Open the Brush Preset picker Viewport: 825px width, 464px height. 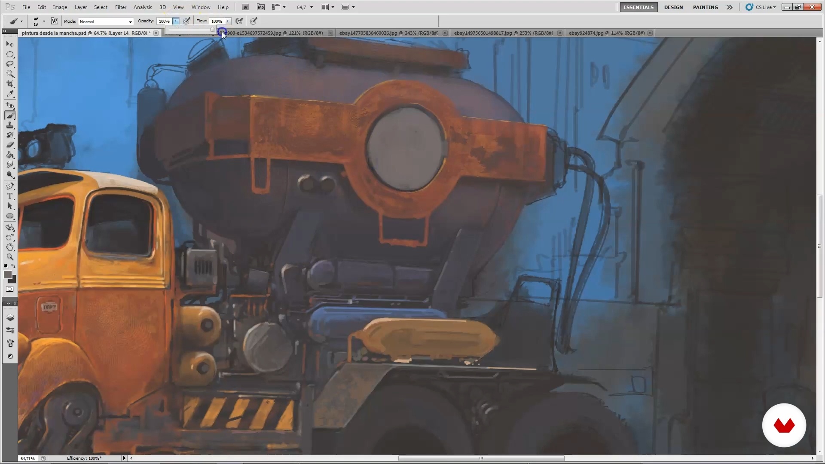(38, 21)
